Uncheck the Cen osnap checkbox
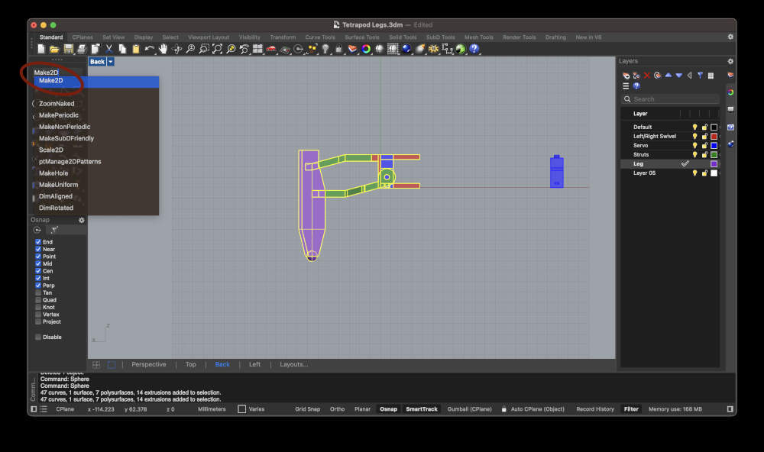This screenshot has height=452, width=764. [x=38, y=271]
